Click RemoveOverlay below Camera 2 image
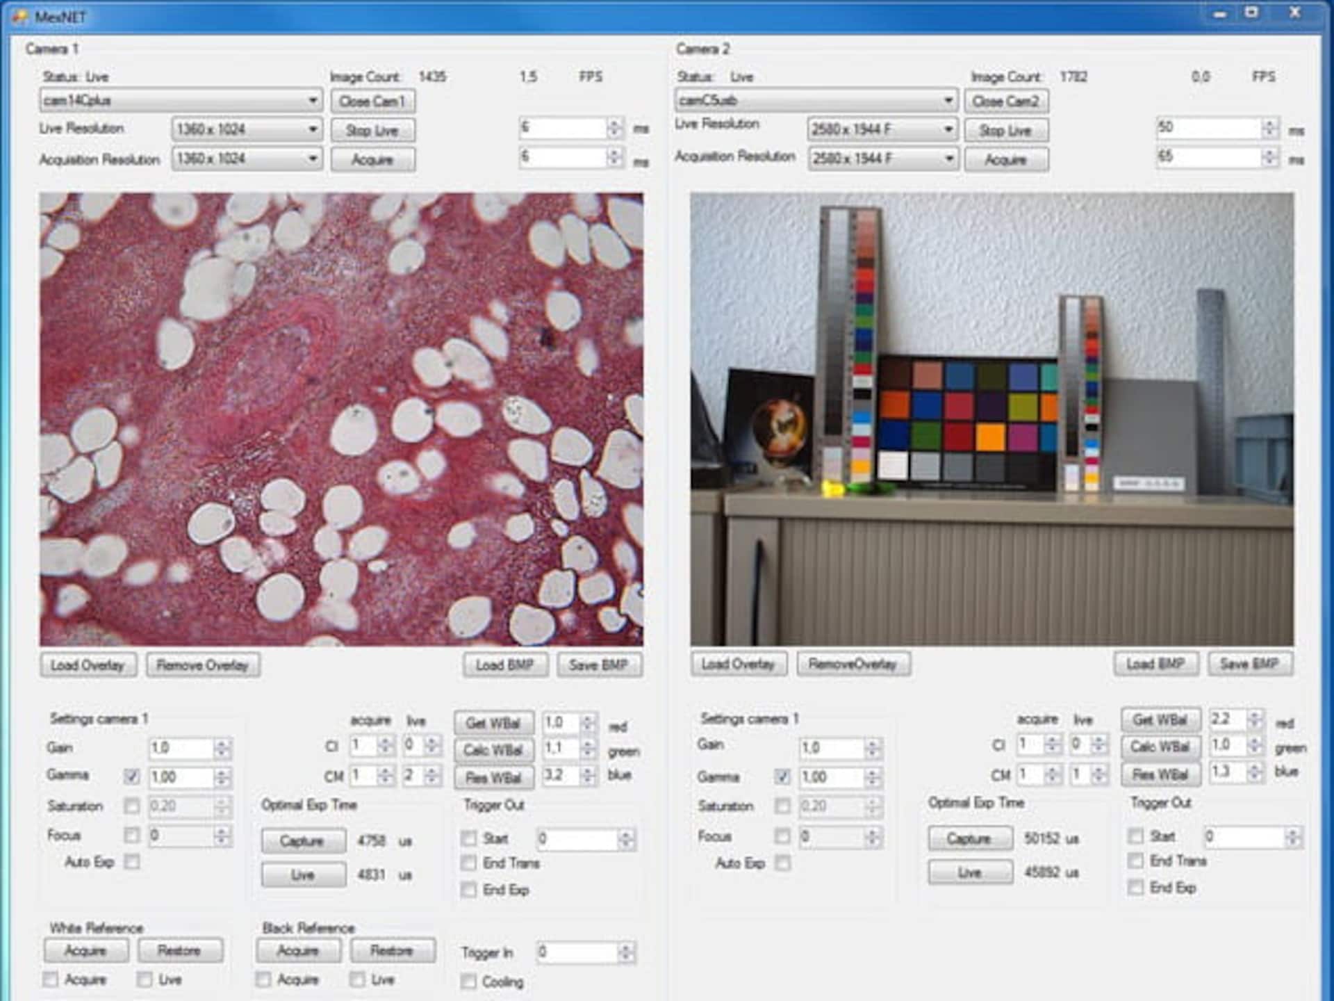This screenshot has height=1001, width=1334. click(x=853, y=664)
